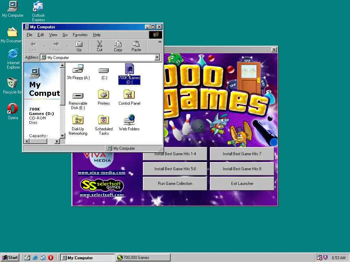The image size is (350, 262).
Task: Click the My Computer window title bar icon
Action: coord(27,27)
